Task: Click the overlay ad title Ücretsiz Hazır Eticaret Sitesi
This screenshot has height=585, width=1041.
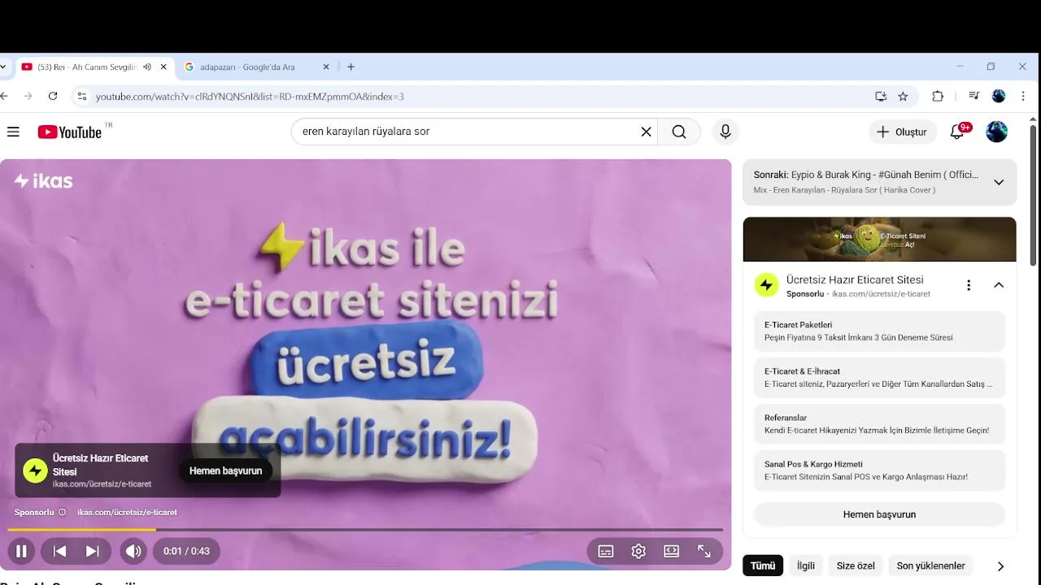Action: coord(100,465)
